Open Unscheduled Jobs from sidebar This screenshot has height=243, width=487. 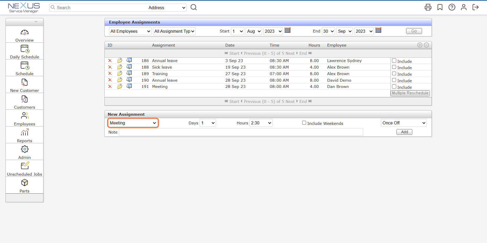coord(25,169)
